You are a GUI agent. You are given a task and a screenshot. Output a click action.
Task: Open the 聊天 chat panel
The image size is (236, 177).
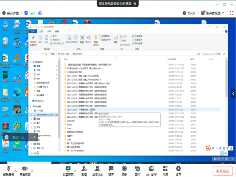tap(111, 171)
